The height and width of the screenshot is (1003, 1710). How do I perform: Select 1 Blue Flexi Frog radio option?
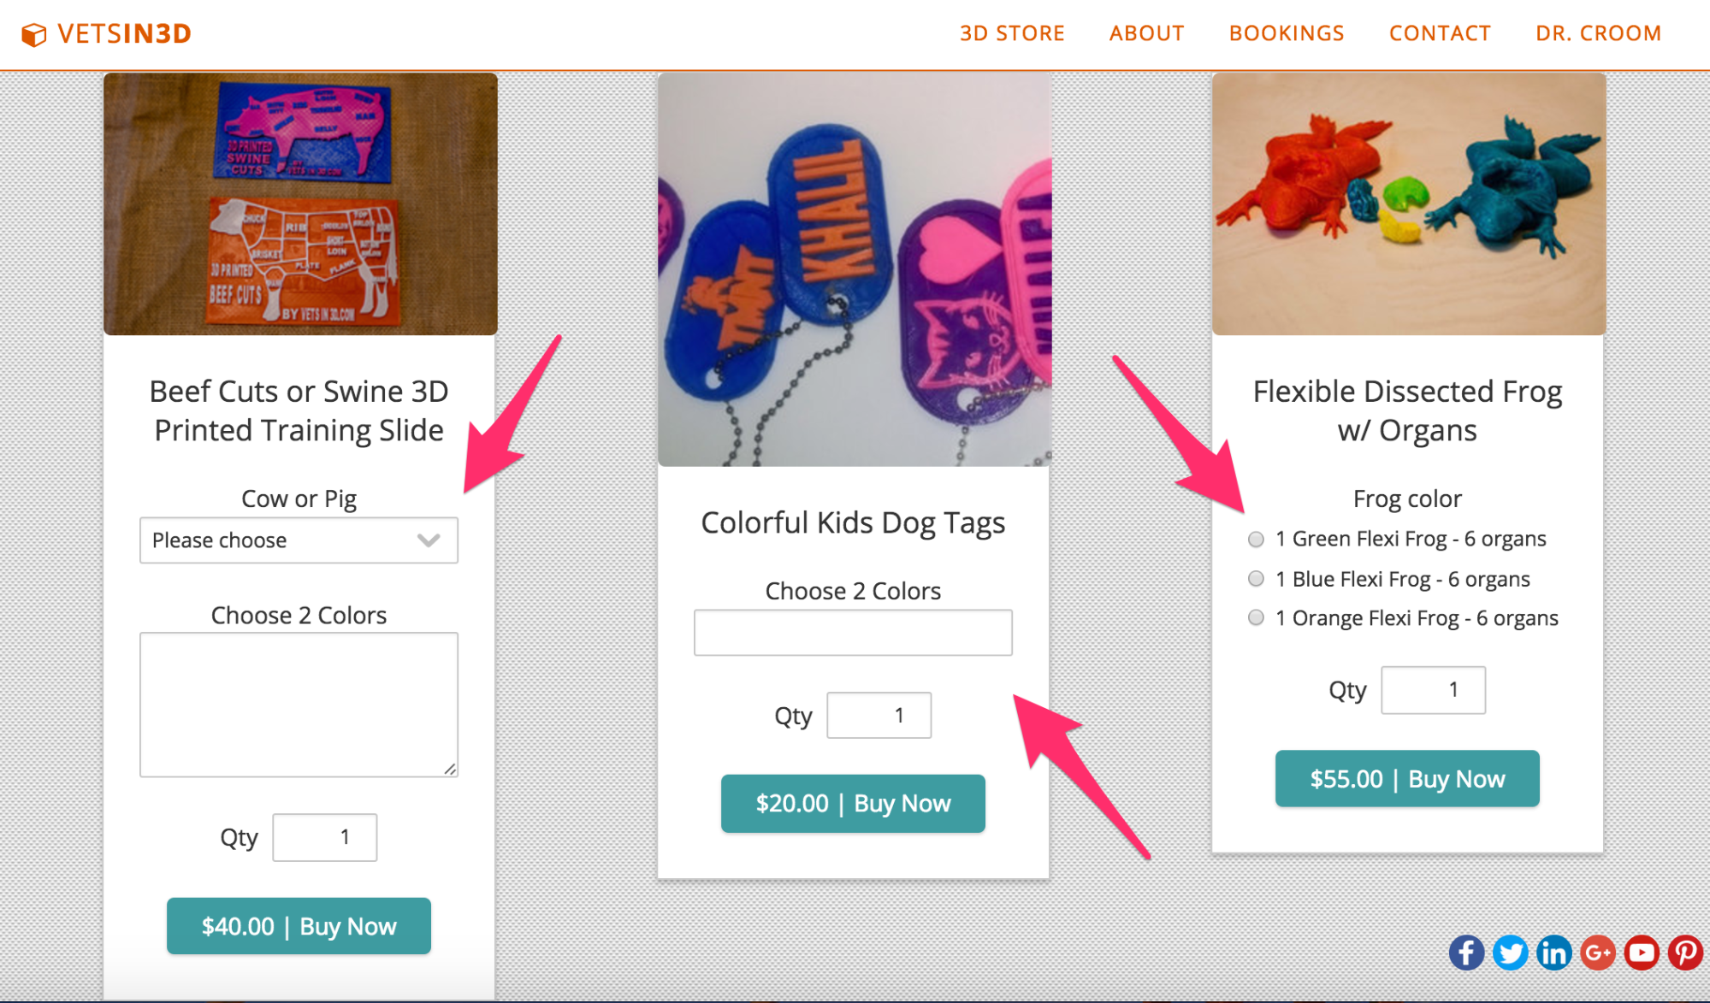point(1256,579)
